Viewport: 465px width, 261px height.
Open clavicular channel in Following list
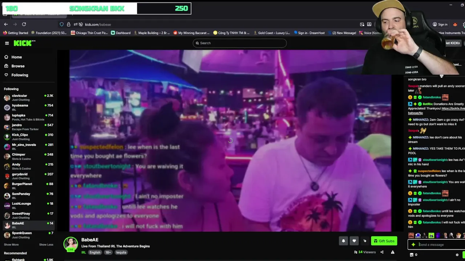28,98
